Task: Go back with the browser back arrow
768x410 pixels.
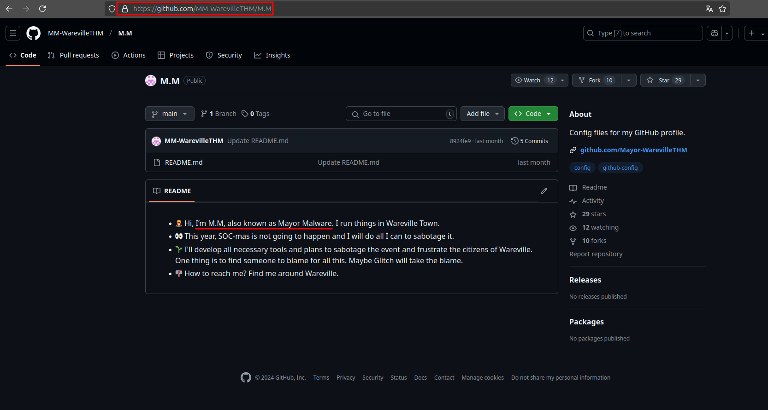Action: pyautogui.click(x=9, y=9)
